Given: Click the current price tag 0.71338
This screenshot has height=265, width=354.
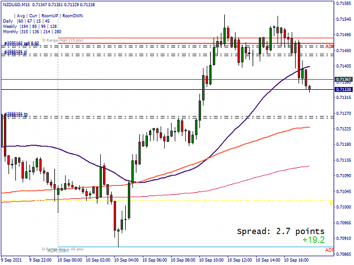Looking at the screenshot, I should (344, 90).
